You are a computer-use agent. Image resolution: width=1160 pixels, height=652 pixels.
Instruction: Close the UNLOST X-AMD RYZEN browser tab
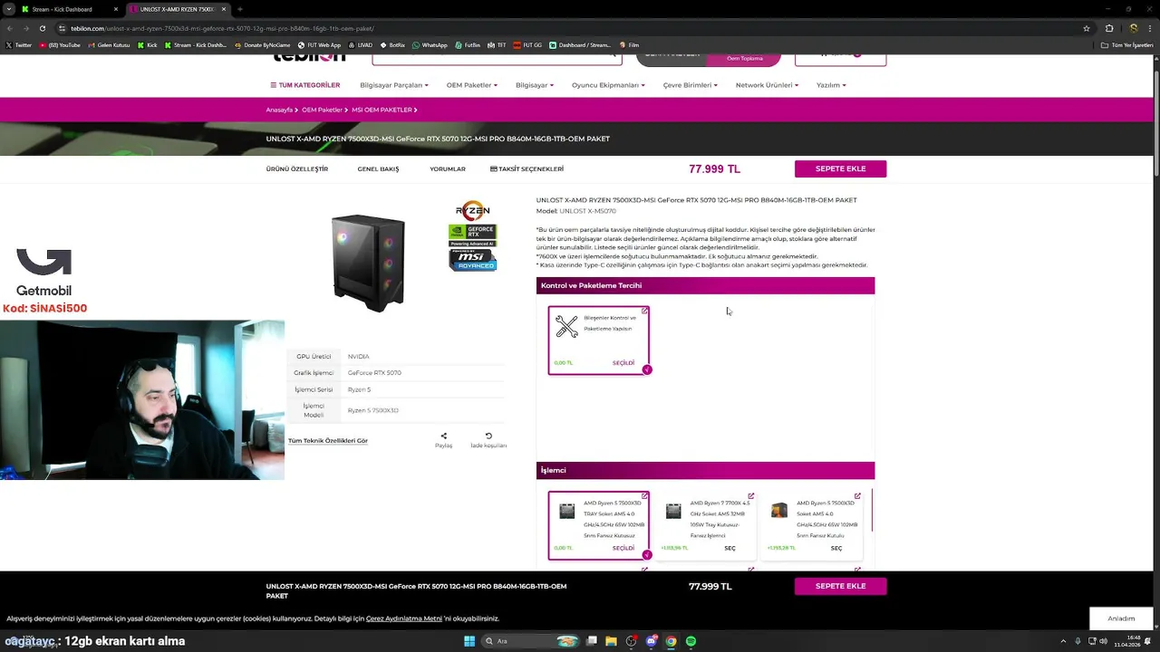(223, 9)
